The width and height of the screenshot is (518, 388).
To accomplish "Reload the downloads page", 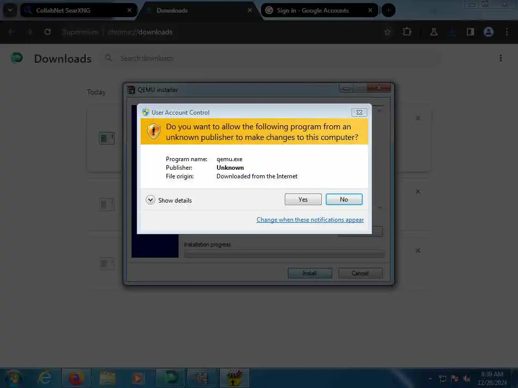I will click(x=48, y=32).
